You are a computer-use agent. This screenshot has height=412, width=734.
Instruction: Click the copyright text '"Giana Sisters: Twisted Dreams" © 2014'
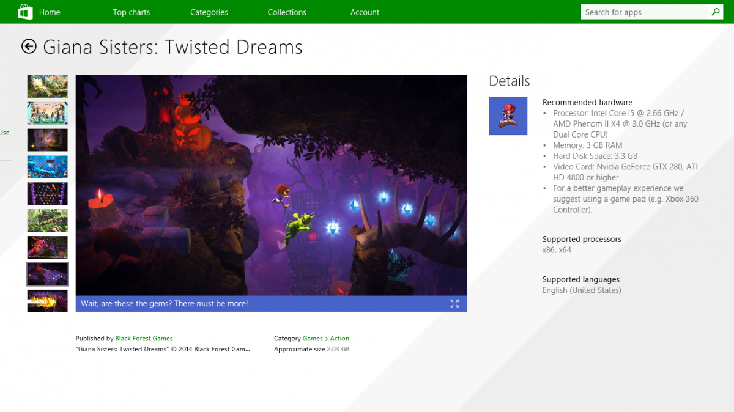tap(163, 349)
